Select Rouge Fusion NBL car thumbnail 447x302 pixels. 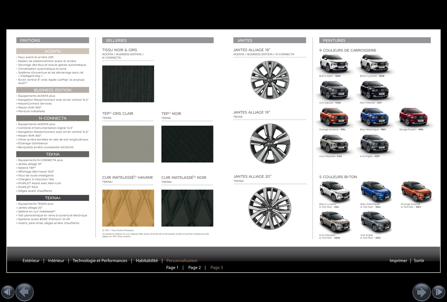414,117
